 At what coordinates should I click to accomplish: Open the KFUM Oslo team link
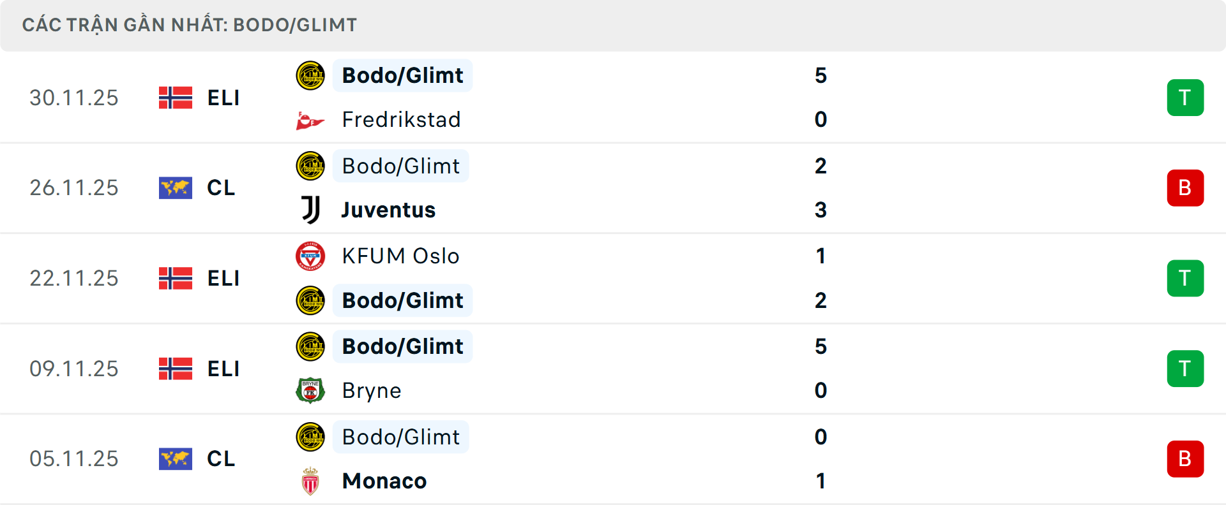coord(400,256)
